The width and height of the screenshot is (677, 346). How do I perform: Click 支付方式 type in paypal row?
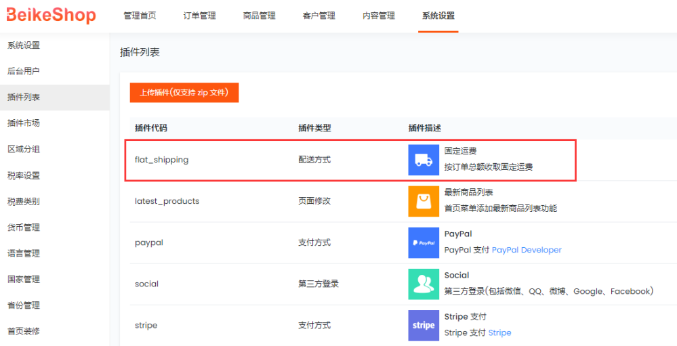pos(314,242)
